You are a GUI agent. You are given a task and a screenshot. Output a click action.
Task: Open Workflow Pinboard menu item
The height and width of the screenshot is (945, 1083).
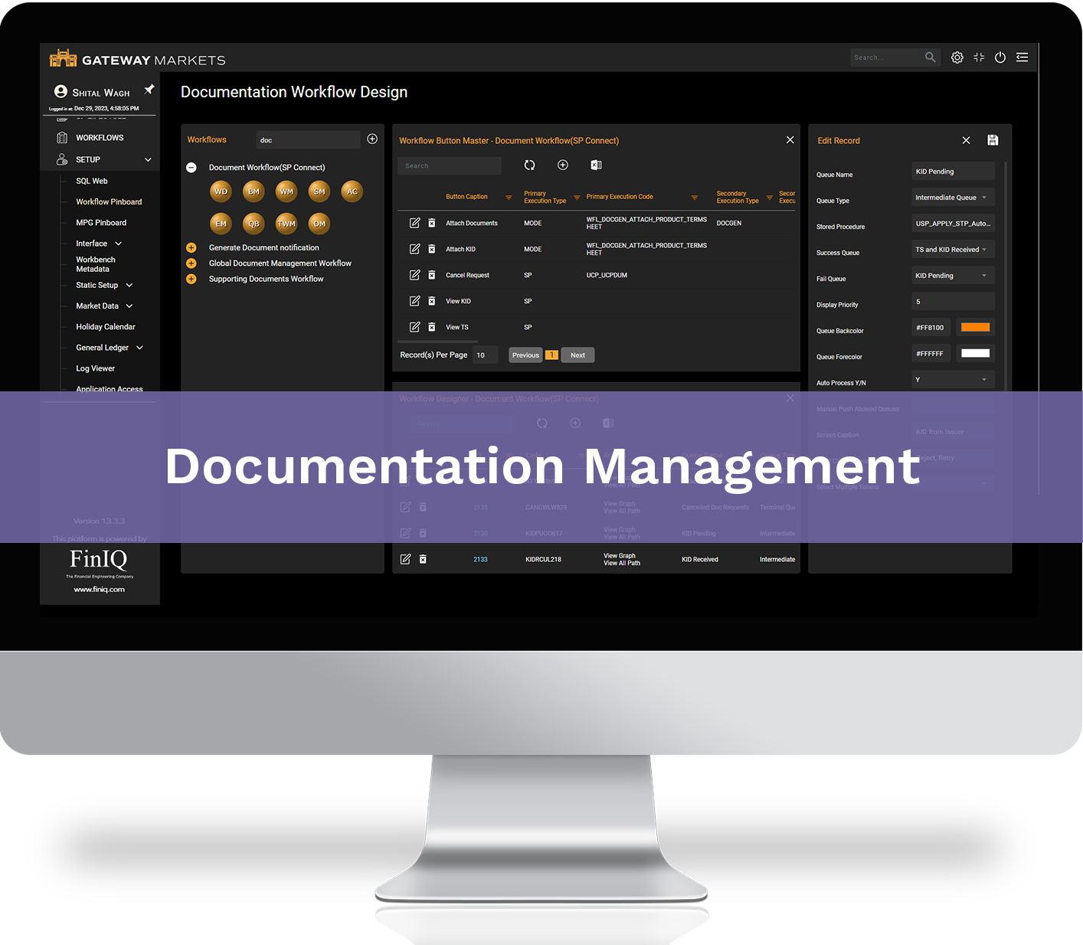click(109, 201)
